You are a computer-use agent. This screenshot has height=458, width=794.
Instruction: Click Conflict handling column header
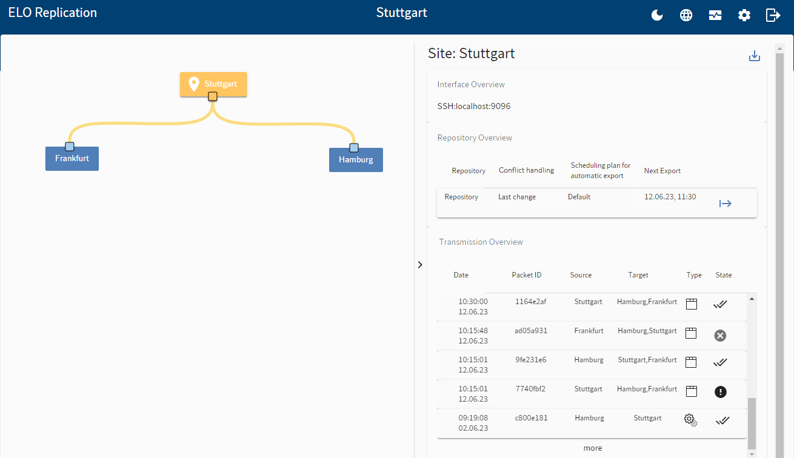click(526, 170)
